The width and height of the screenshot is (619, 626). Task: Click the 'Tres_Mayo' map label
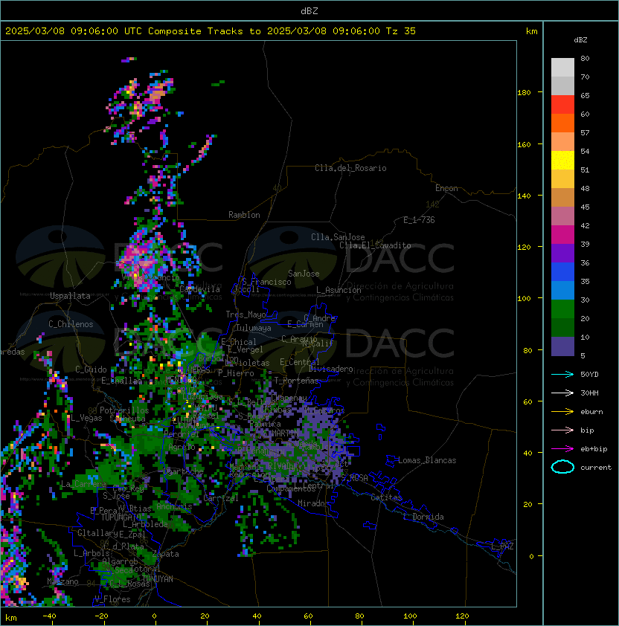click(x=246, y=314)
